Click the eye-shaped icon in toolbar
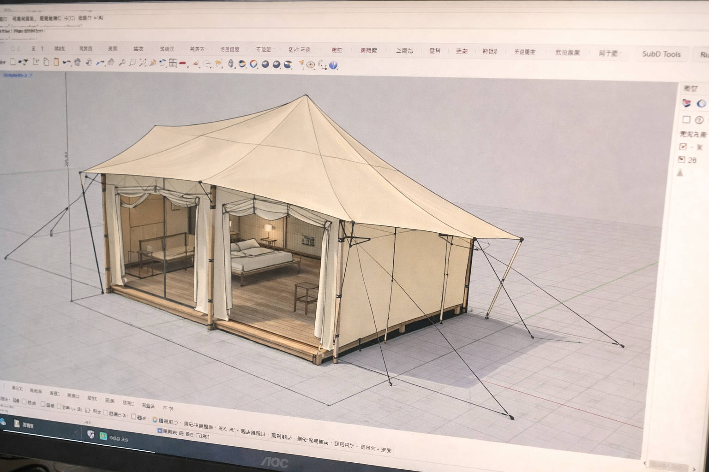The height and width of the screenshot is (472, 709). click(311, 65)
